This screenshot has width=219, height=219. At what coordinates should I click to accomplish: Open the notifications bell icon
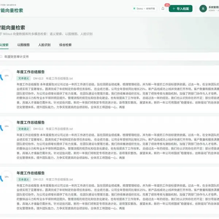163,9
